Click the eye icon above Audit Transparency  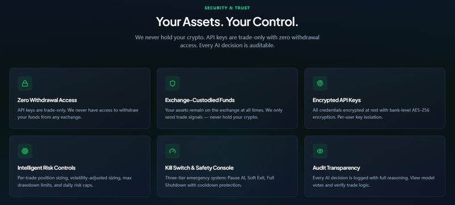click(x=320, y=151)
